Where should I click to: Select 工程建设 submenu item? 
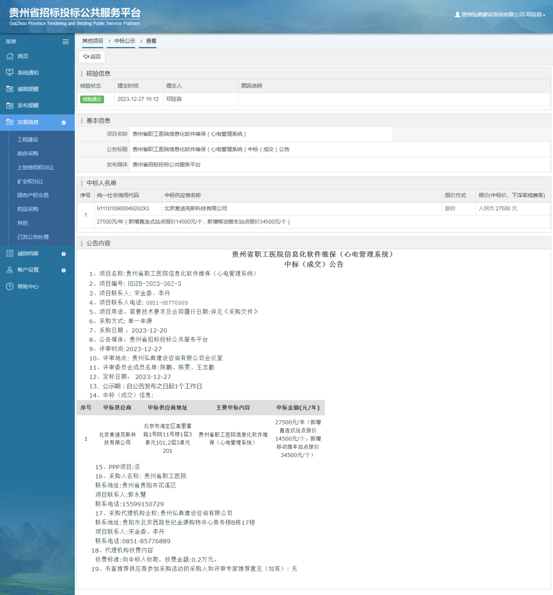[x=28, y=140]
